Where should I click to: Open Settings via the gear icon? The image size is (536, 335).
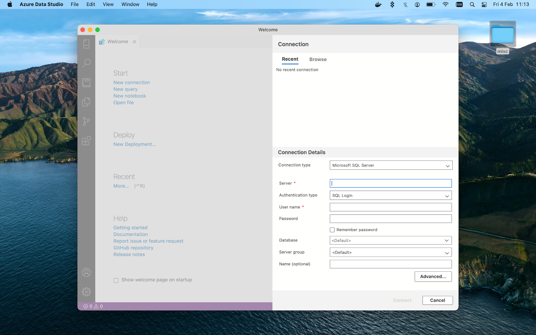coord(86,291)
